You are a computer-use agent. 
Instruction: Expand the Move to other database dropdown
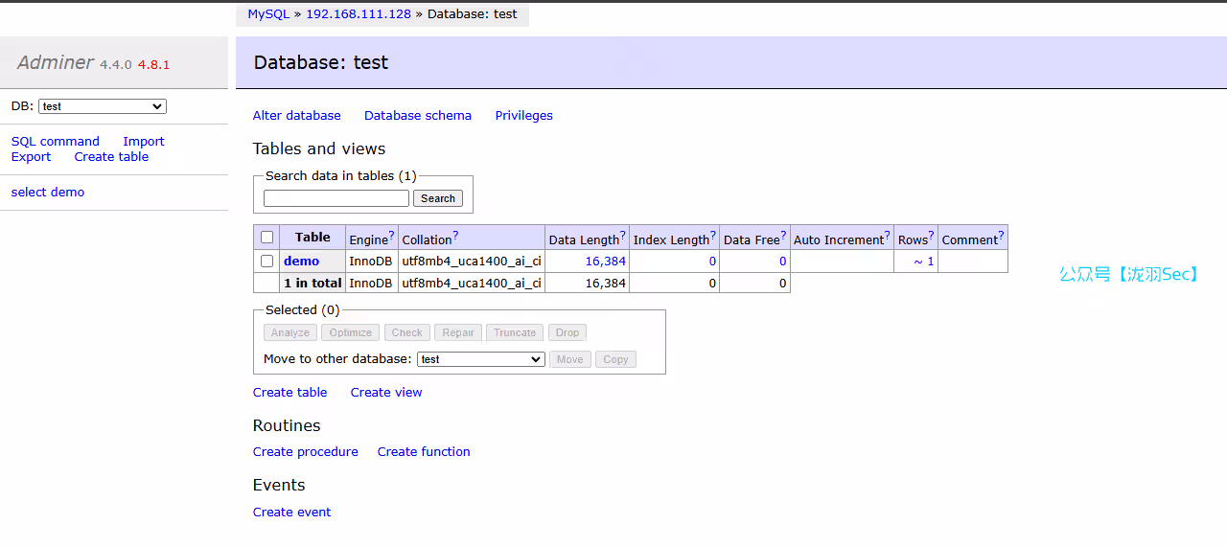pos(481,359)
